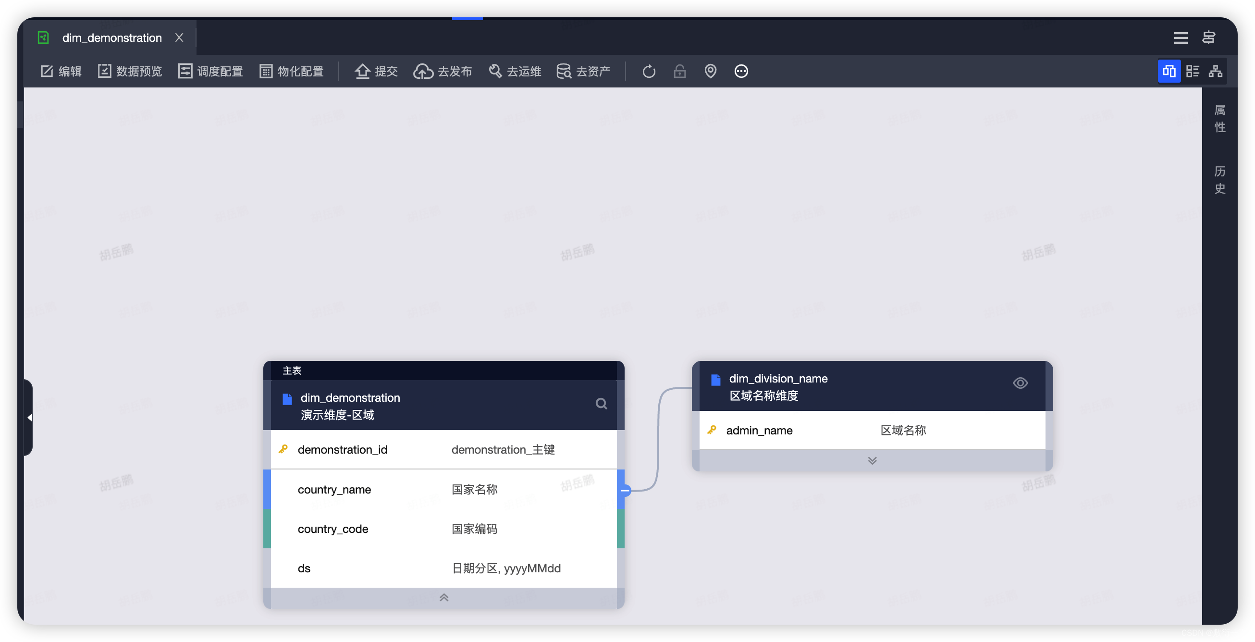Image resolution: width=1255 pixels, height=642 pixels.
Task: Select the model diagram view toggle
Action: (1169, 71)
